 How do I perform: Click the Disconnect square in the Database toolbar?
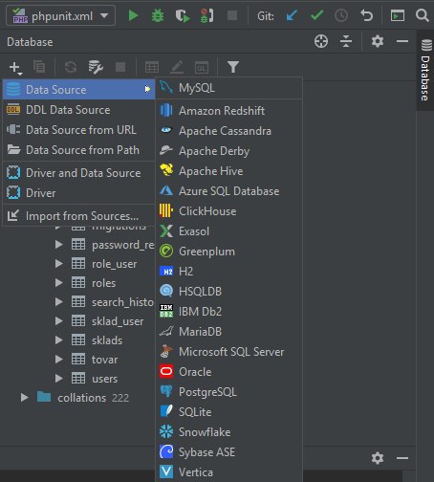(x=120, y=67)
